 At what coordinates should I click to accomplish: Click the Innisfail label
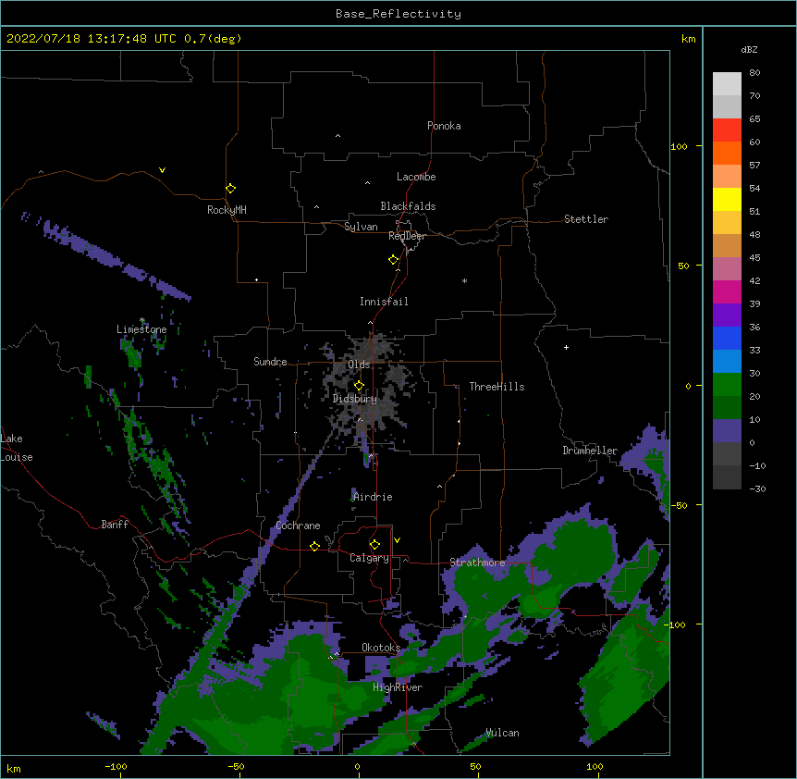(x=384, y=302)
